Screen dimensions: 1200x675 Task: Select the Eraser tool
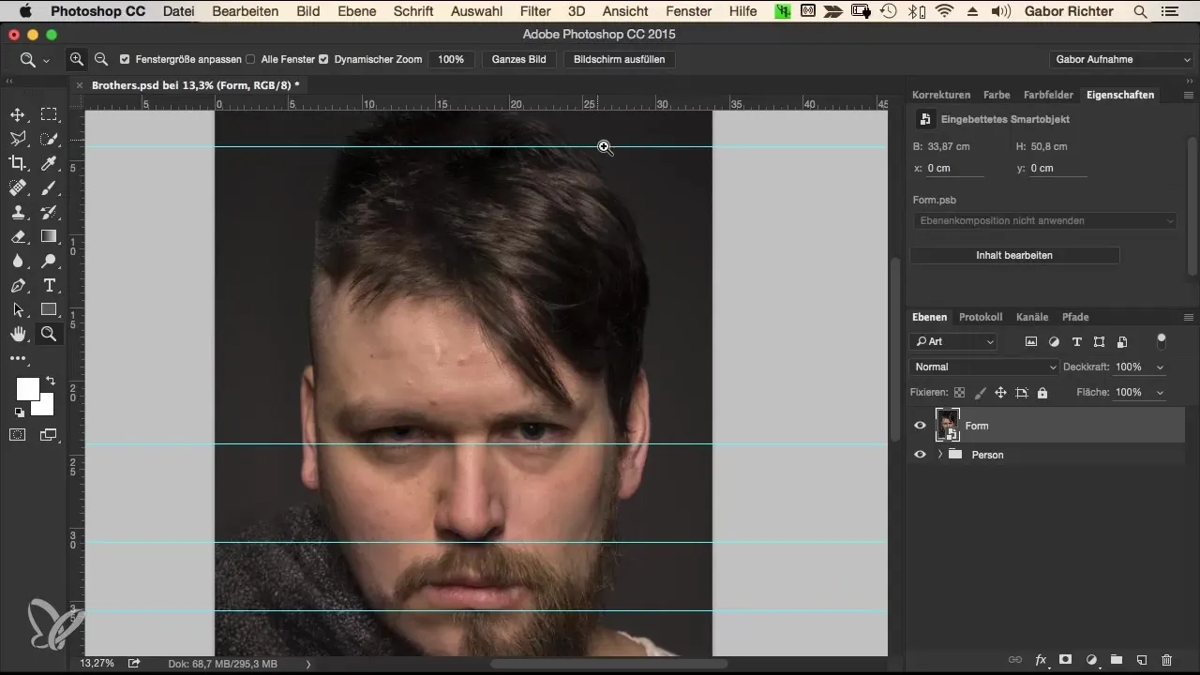[x=18, y=236]
